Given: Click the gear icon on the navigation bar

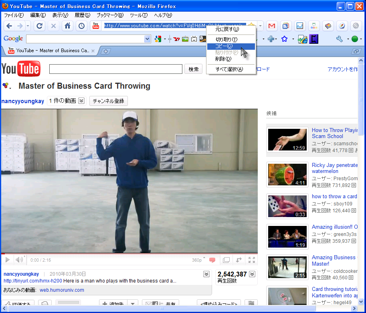Looking at the screenshot, I should pos(356,26).
